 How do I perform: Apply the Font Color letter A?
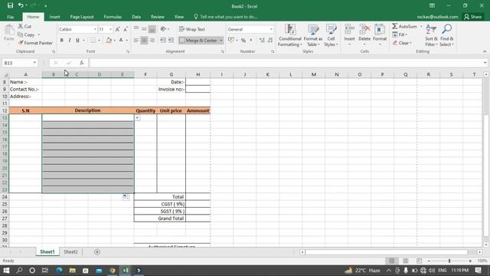(121, 41)
